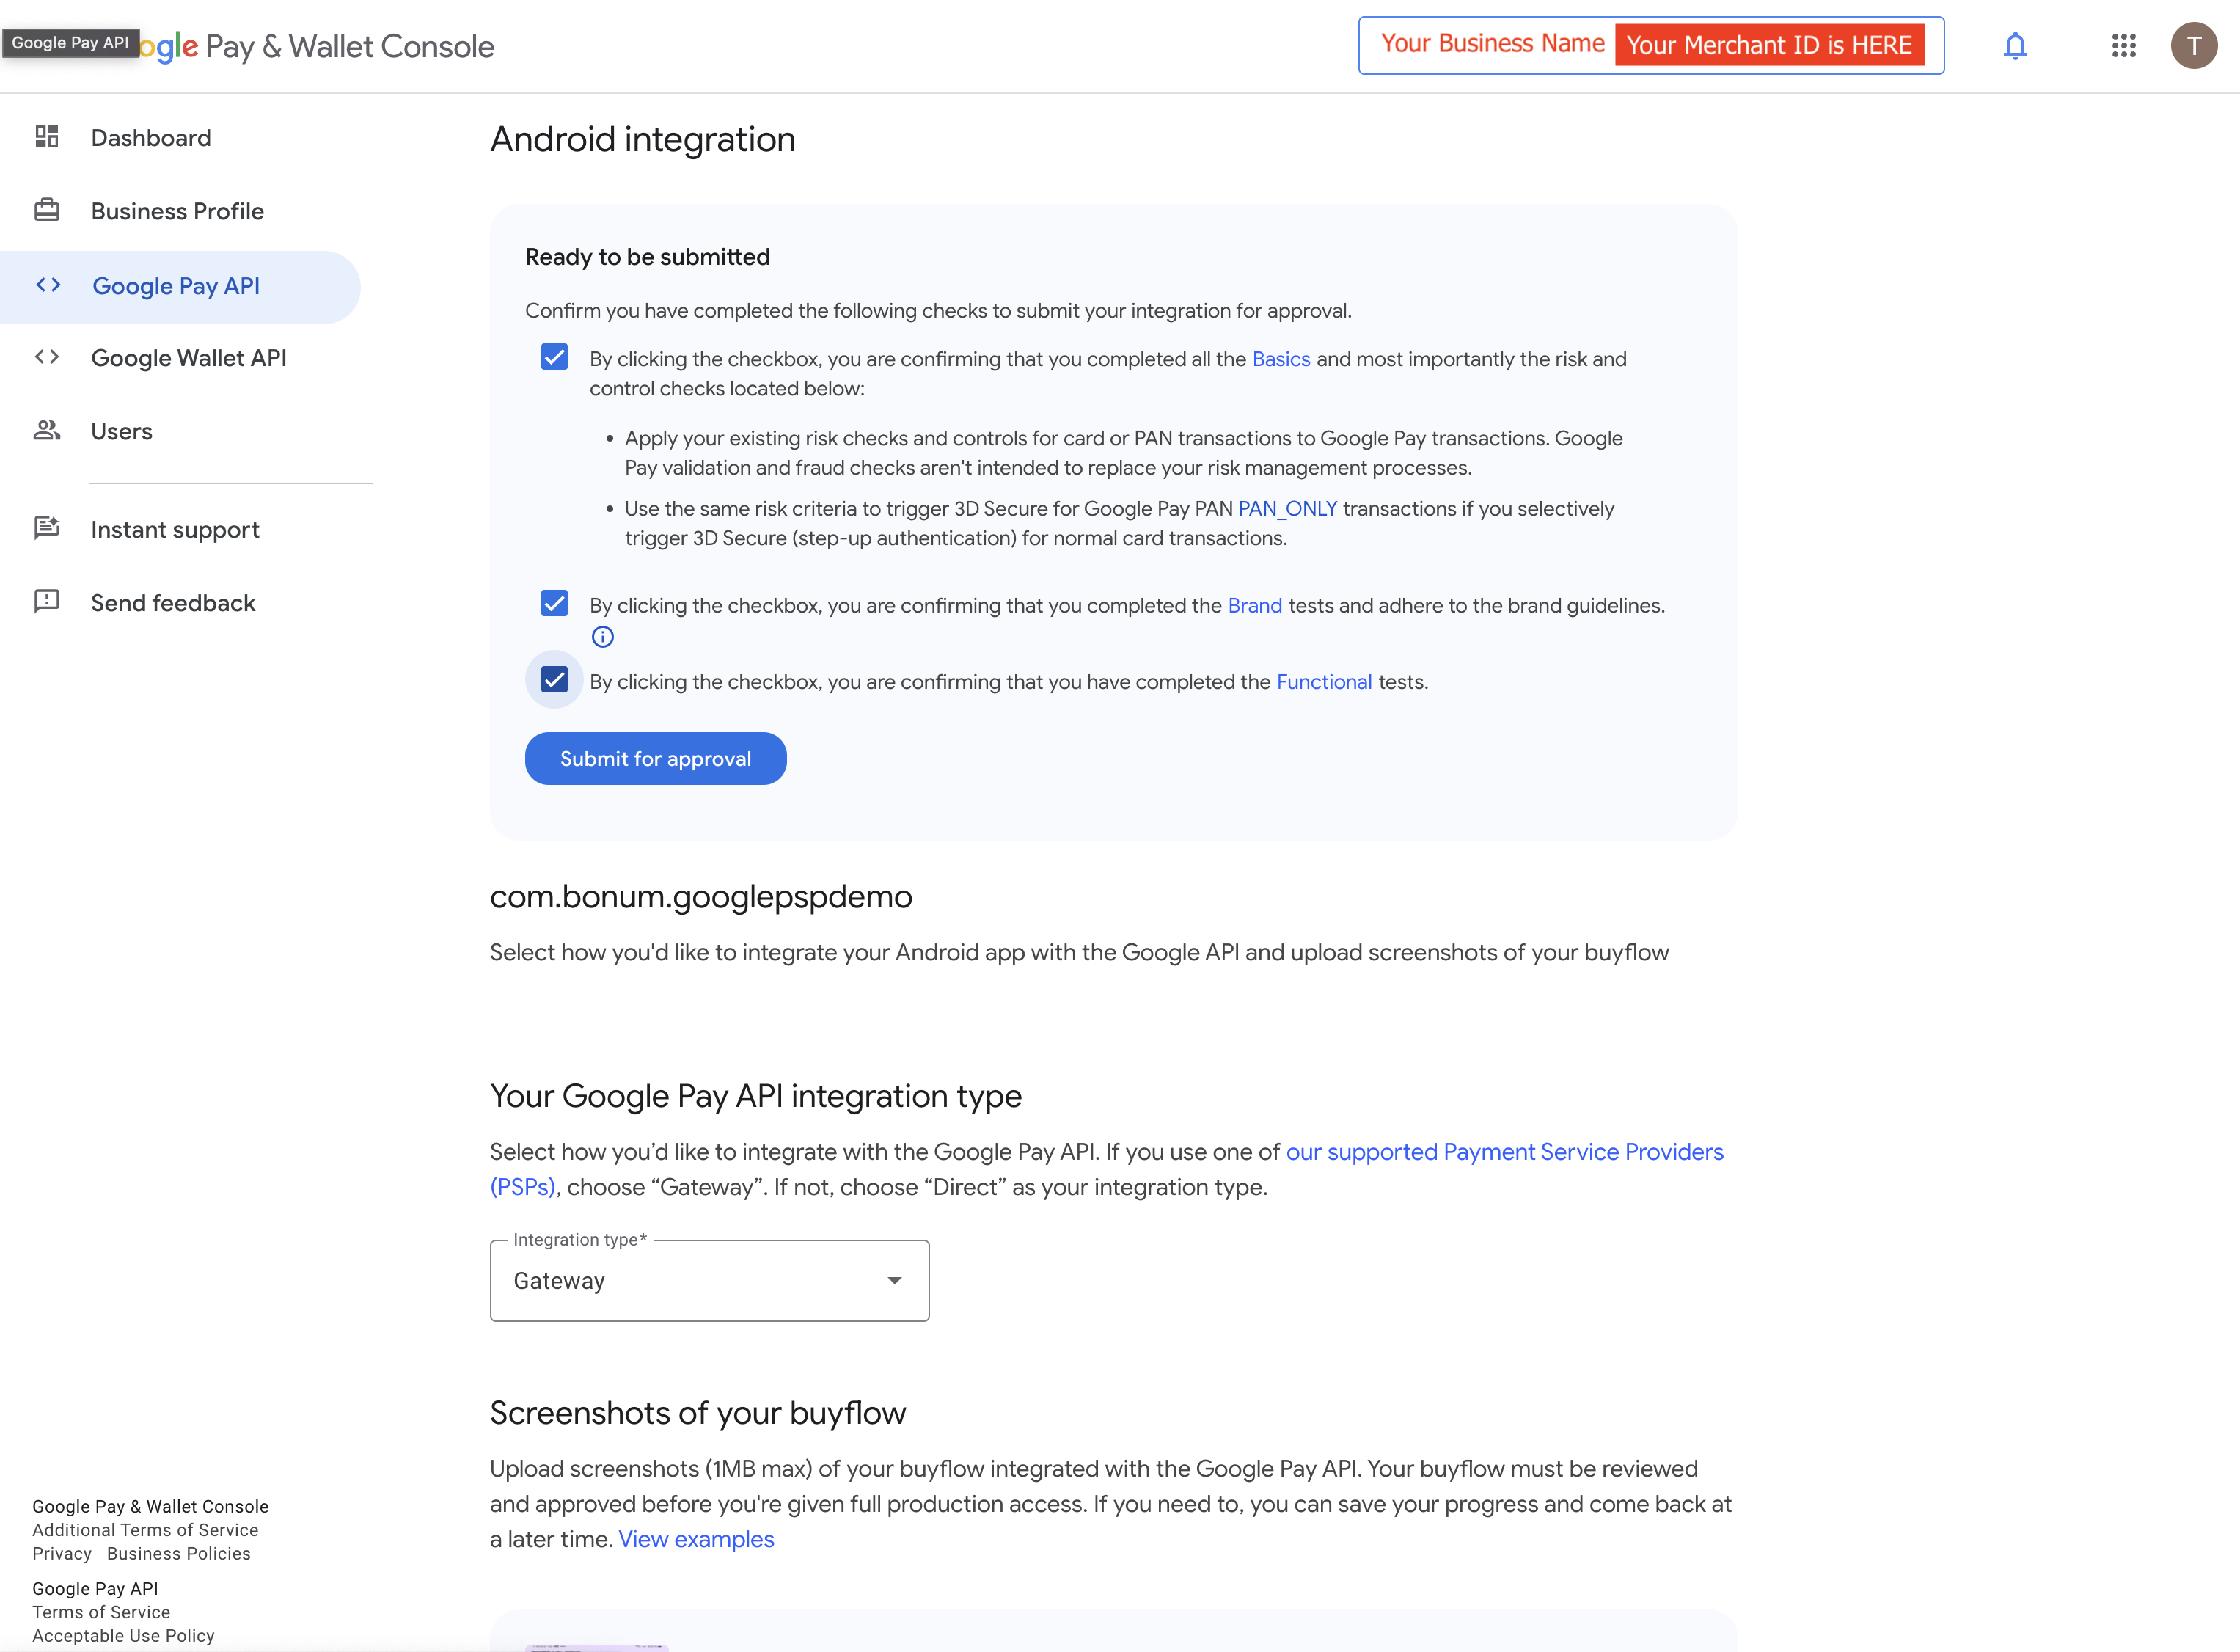Uncheck the Functional tests checkbox

(x=554, y=680)
